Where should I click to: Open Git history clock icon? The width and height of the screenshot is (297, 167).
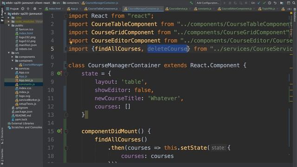click(270, 3)
